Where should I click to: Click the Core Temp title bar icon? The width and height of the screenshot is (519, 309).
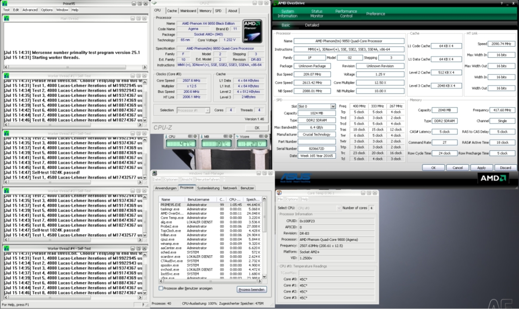(x=279, y=193)
